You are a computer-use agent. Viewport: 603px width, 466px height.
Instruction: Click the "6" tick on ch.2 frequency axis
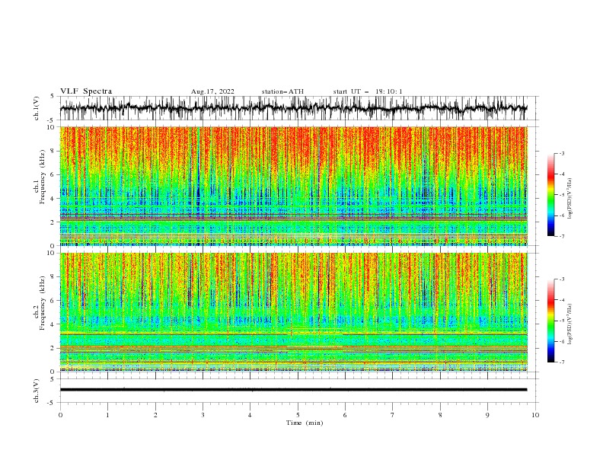pos(53,301)
